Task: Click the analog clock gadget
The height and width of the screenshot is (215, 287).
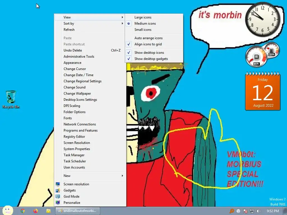Action: tap(263, 19)
